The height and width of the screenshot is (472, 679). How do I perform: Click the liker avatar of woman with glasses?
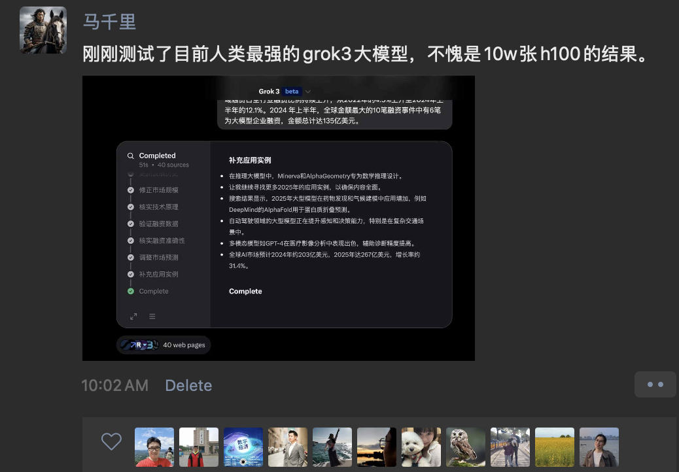click(x=599, y=447)
